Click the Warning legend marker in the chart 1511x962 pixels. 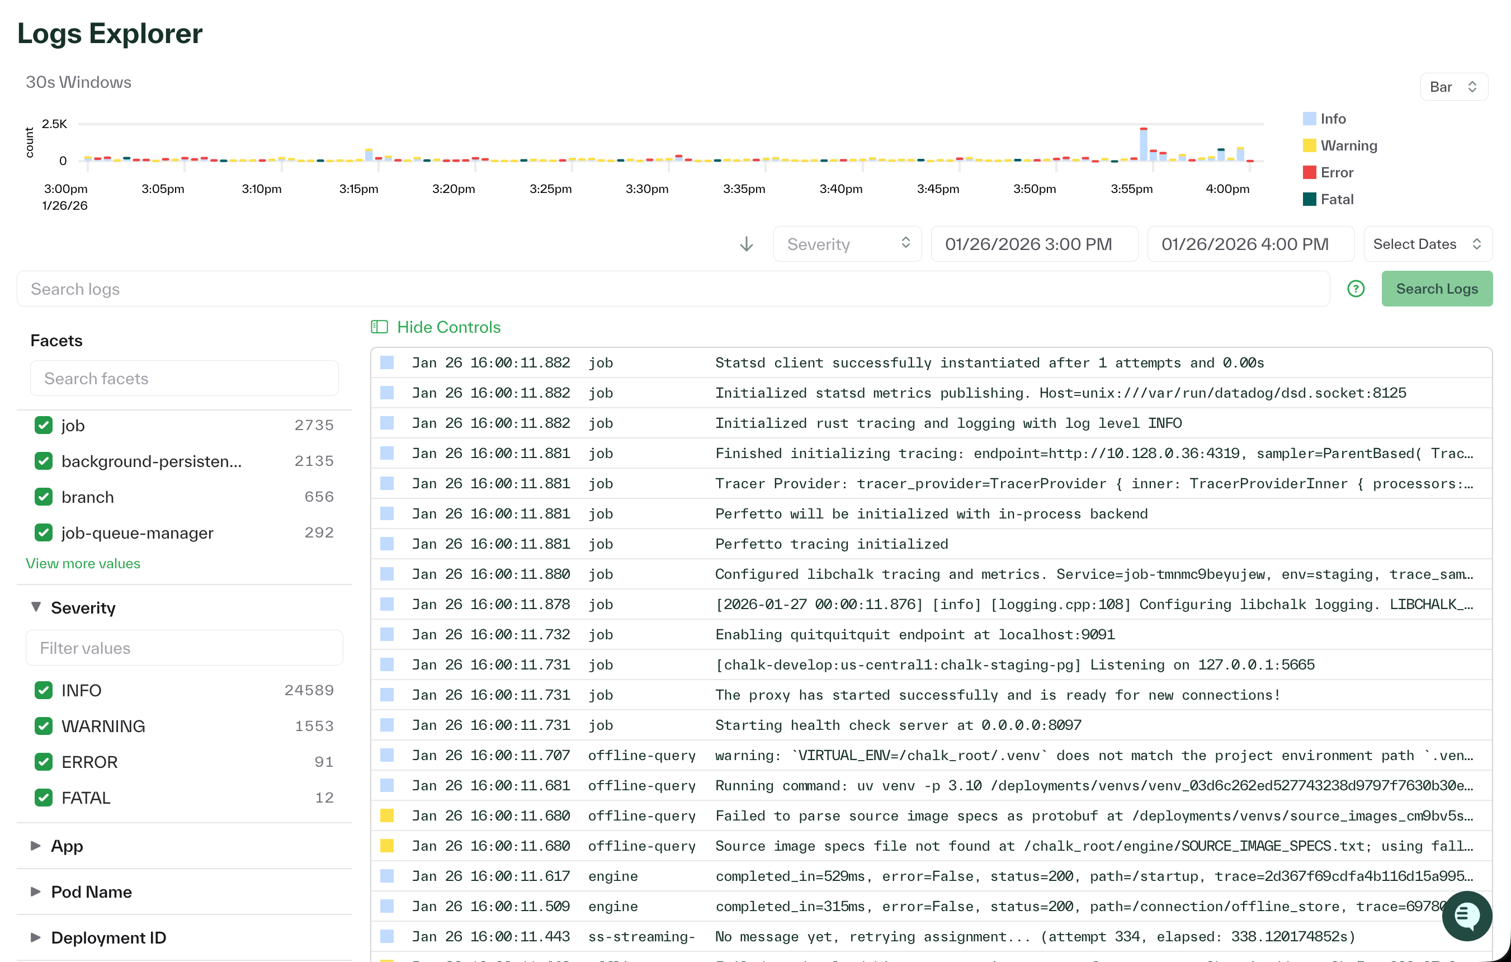(x=1310, y=145)
